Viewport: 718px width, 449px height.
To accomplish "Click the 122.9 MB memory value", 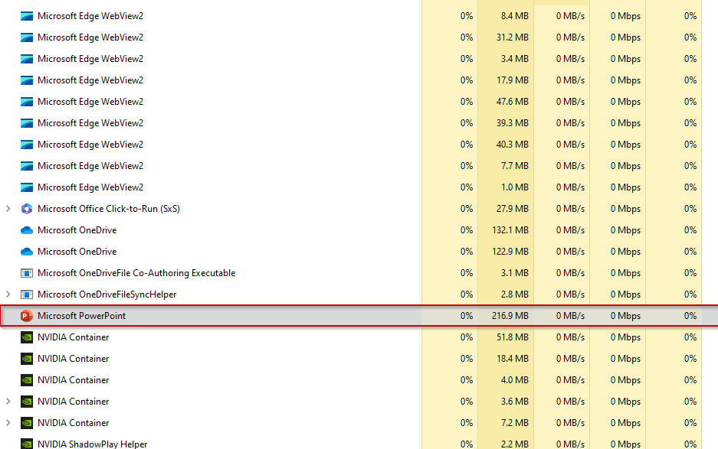I will coord(510,252).
